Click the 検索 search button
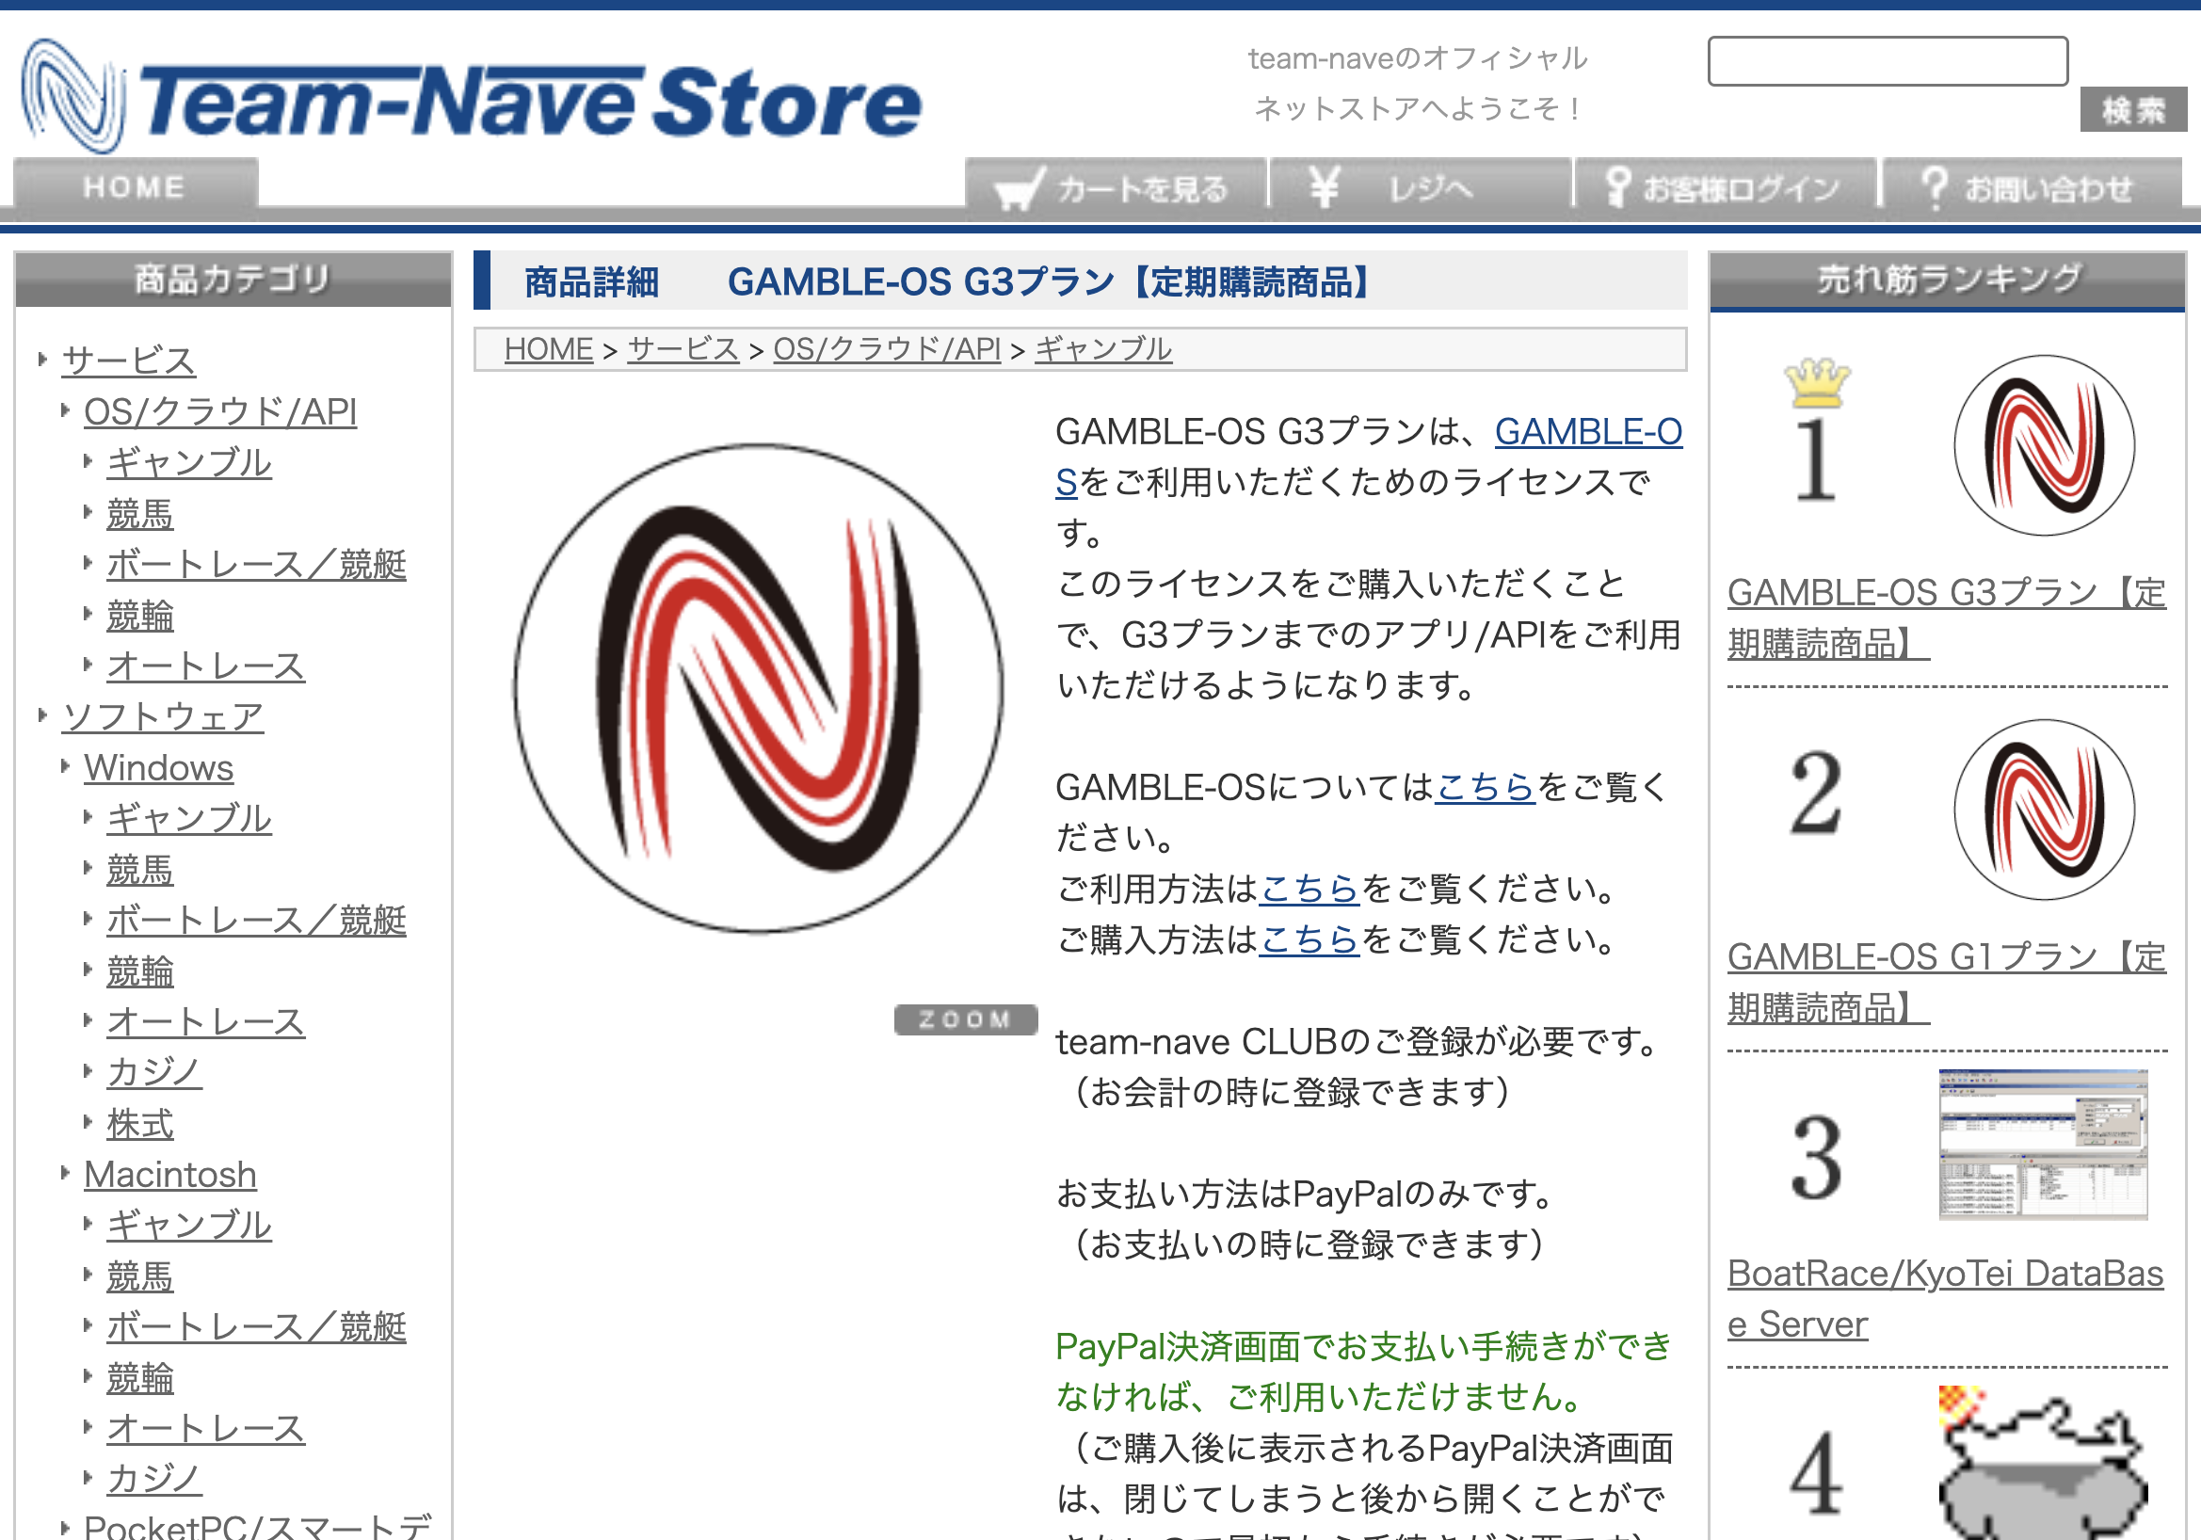 (x=2133, y=109)
